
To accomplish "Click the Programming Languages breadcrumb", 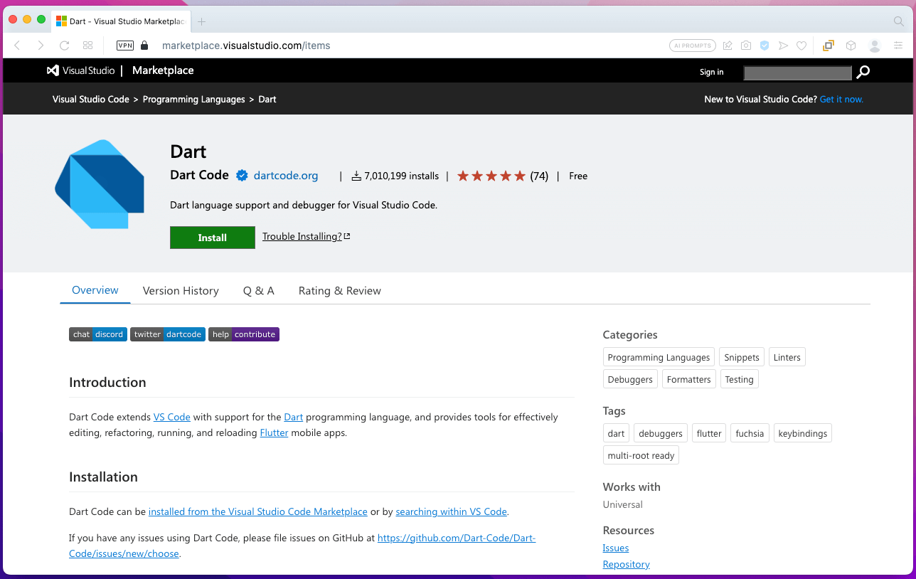I will coord(193,100).
